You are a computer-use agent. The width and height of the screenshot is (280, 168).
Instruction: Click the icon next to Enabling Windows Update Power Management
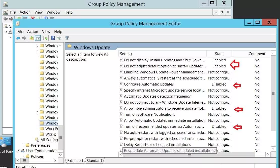coord(121,72)
